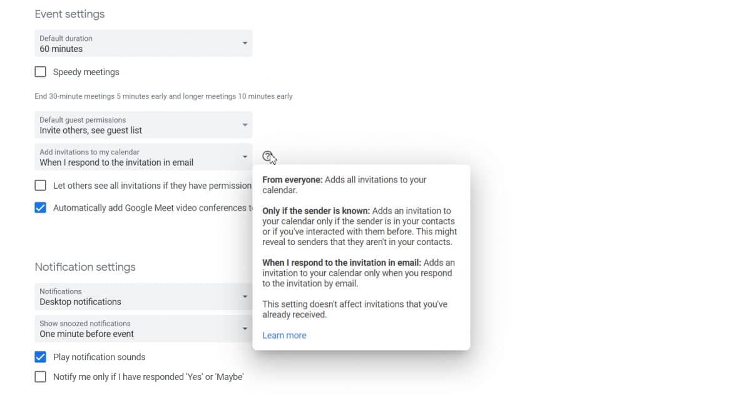
Task: Check "Let others see all invitations if they have permission"
Action: [x=40, y=185]
